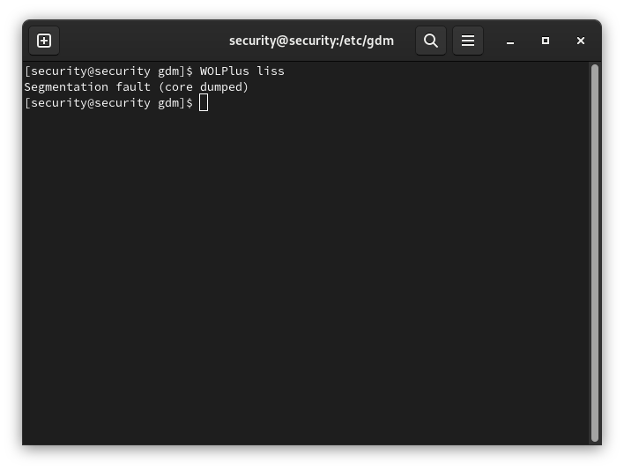Maximize the terminal window
Image resolution: width=624 pixels, height=470 pixels.
pyautogui.click(x=546, y=41)
